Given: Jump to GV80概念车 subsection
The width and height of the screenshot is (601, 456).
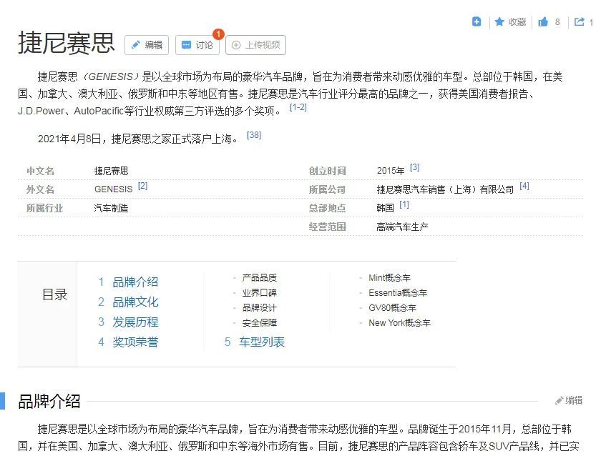Looking at the screenshot, I should 392,308.
